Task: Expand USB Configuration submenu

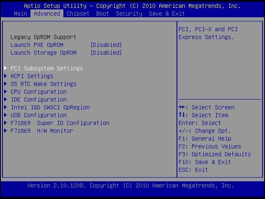Action: tap(38, 115)
